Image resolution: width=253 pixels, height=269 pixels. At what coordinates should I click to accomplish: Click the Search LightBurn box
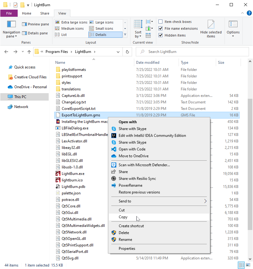192,51
